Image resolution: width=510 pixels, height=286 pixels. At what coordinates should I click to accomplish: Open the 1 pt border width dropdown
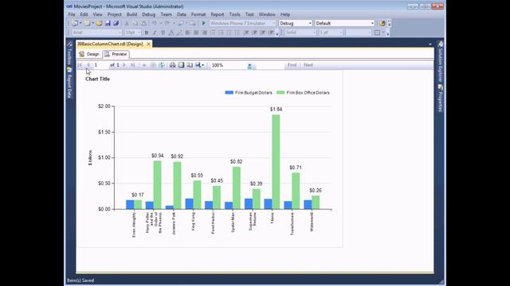(331, 33)
